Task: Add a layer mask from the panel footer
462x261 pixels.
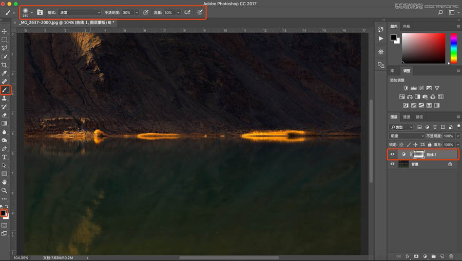Action: point(416,256)
